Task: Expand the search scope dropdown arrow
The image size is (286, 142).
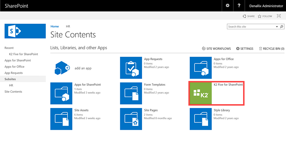Action: (x=277, y=27)
